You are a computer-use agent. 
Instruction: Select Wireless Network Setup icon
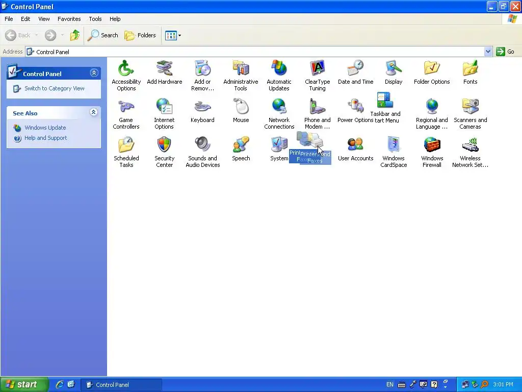click(x=470, y=145)
